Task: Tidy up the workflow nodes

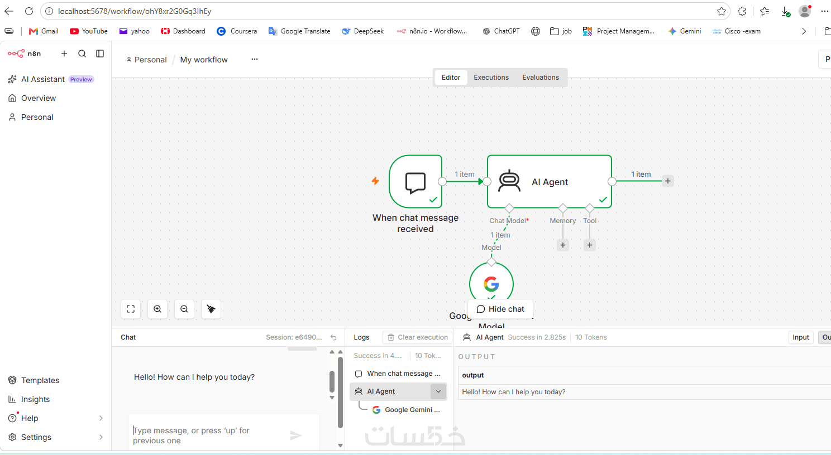Action: 211,309
